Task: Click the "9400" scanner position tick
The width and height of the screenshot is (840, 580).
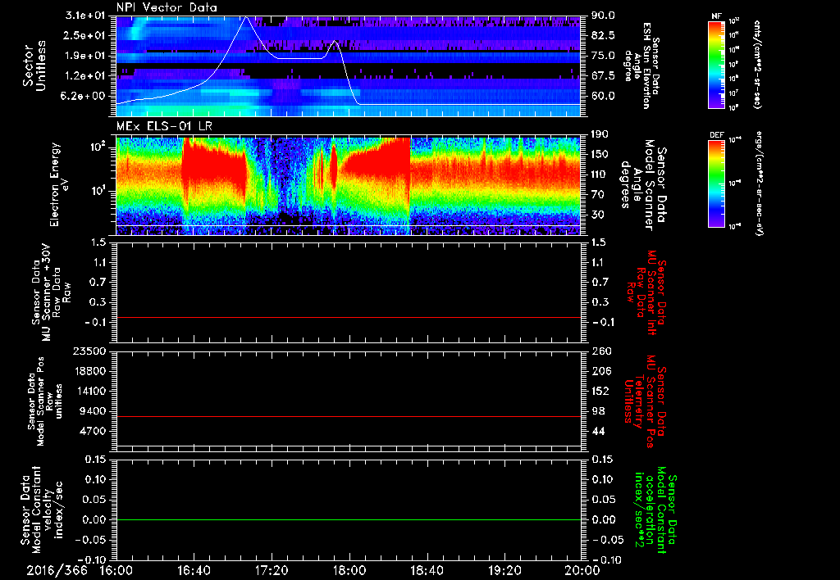Action: (92, 411)
